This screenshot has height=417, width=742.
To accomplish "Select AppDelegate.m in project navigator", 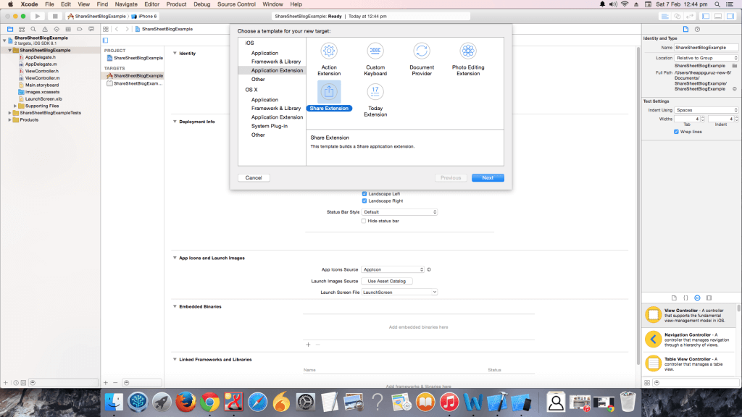I will [41, 64].
